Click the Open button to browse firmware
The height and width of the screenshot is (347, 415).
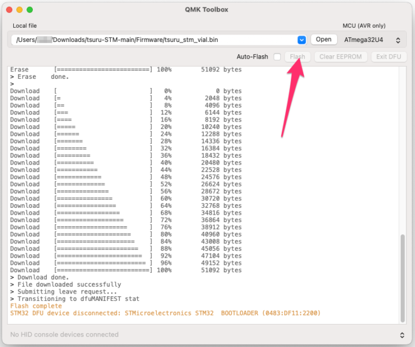(x=323, y=40)
